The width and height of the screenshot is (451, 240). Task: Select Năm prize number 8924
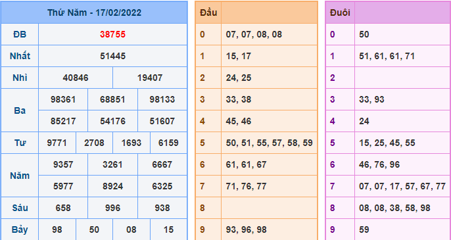coord(113,186)
